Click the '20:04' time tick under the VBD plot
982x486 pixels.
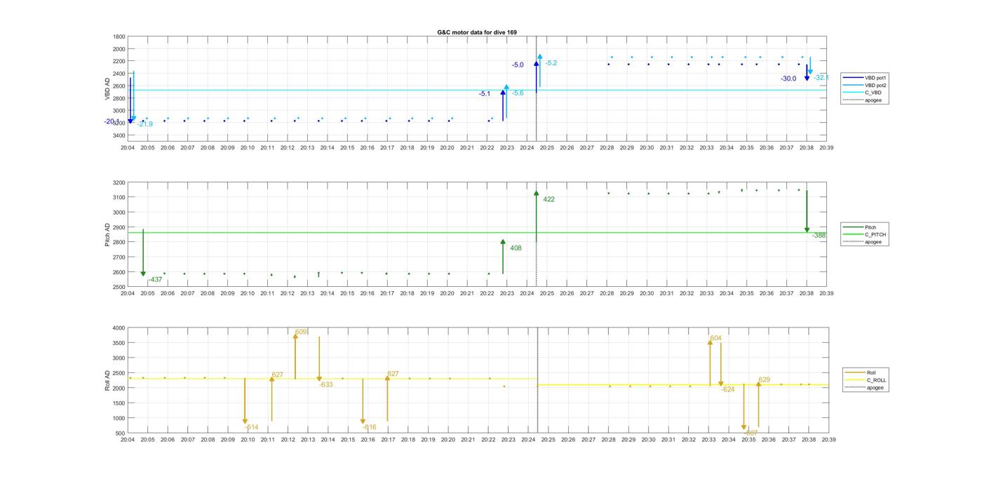coord(127,148)
